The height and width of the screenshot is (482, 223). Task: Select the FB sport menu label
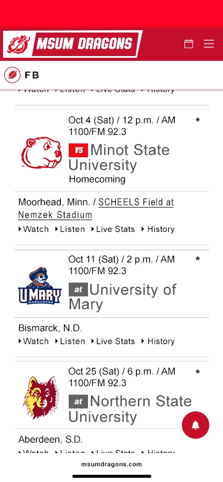pyautogui.click(x=32, y=75)
